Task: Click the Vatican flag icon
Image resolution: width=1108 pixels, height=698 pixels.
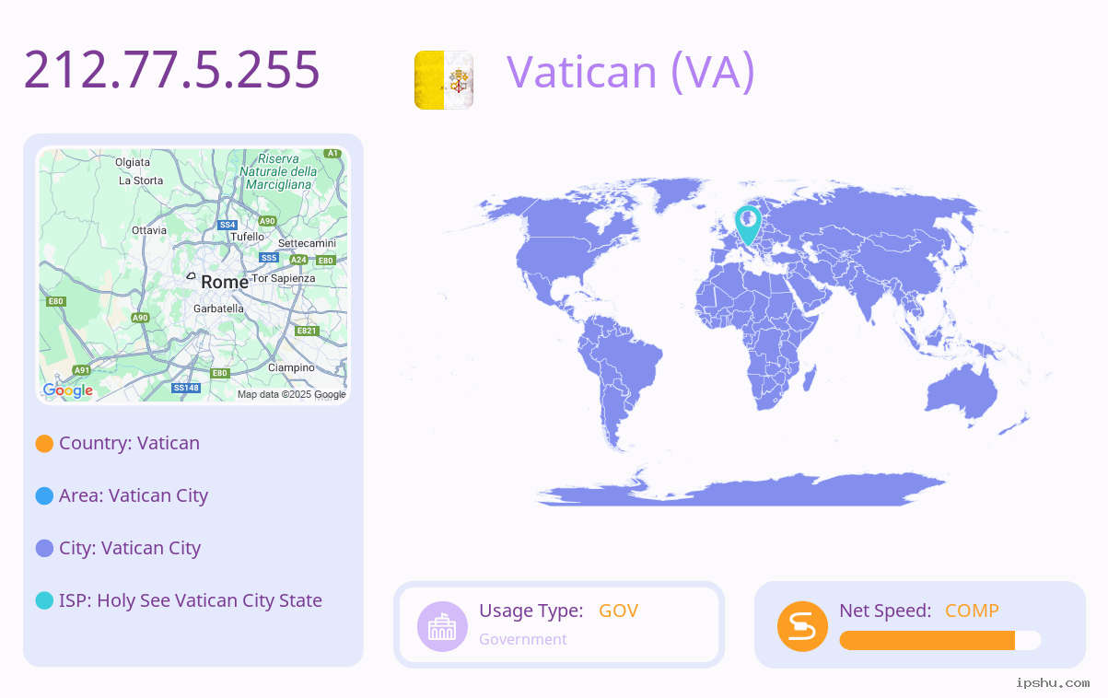Action: coord(444,80)
